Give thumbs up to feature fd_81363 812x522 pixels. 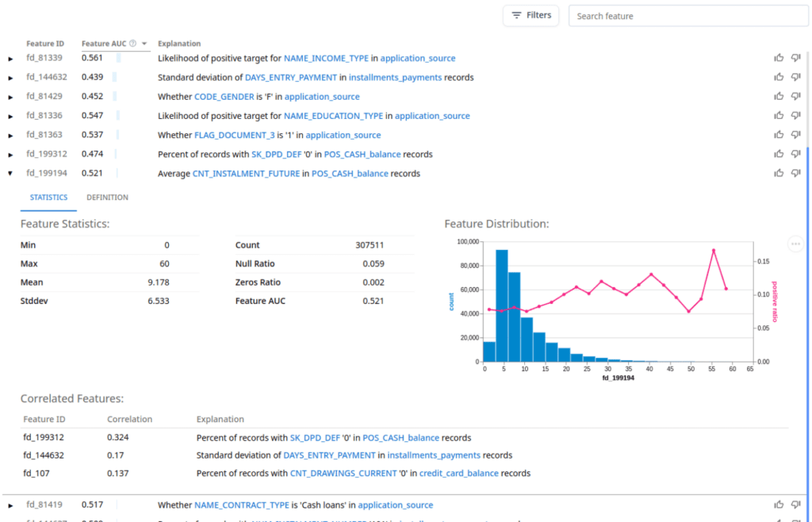point(779,134)
